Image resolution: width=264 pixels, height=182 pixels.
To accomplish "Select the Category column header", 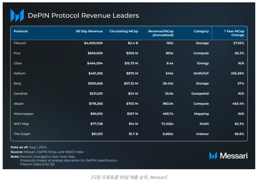I will click(201, 31).
